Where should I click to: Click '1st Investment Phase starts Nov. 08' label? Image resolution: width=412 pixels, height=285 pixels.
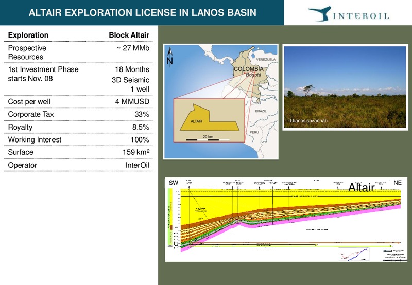point(43,74)
